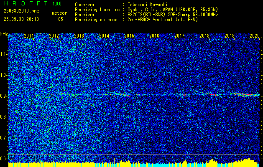Click time marker 2014
263x167 pixels.
click(x=104, y=35)
